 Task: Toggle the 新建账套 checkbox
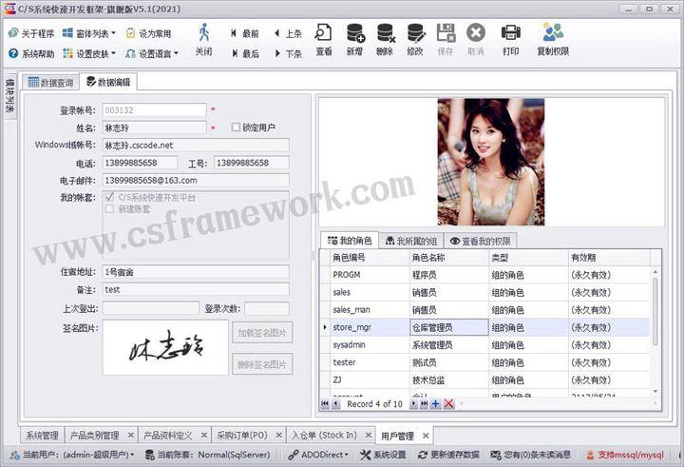point(110,209)
